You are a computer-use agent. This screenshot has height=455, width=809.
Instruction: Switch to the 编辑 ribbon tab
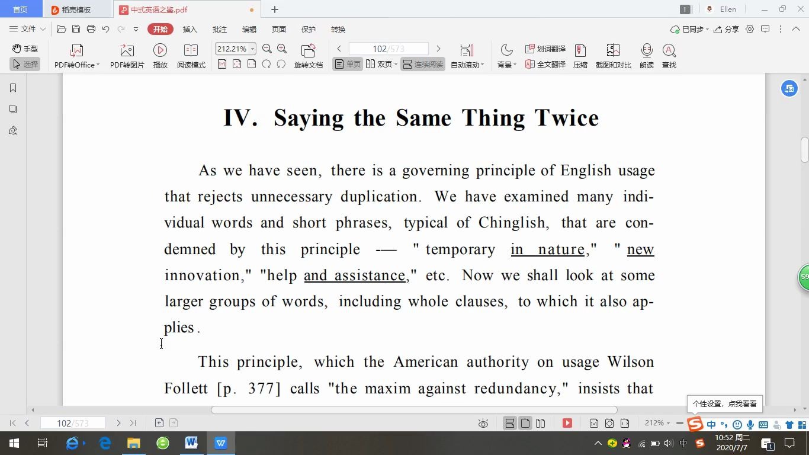click(249, 29)
